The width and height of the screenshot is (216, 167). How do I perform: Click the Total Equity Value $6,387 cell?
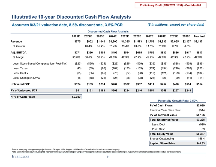tap(200, 134)
